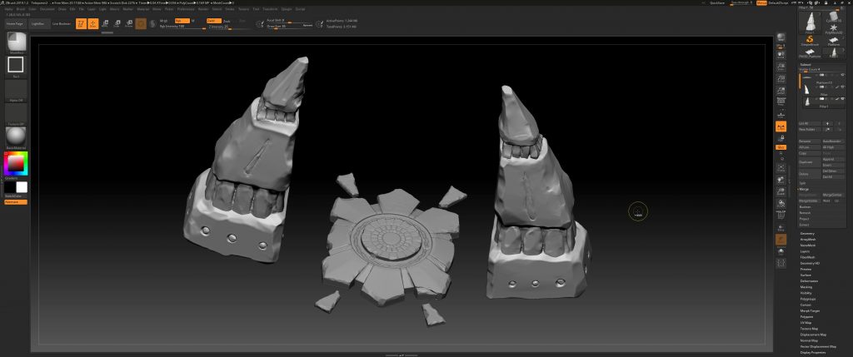Screen dimensions: 853x357
Task: Open the current brush thumbnail
Action: [x=16, y=42]
